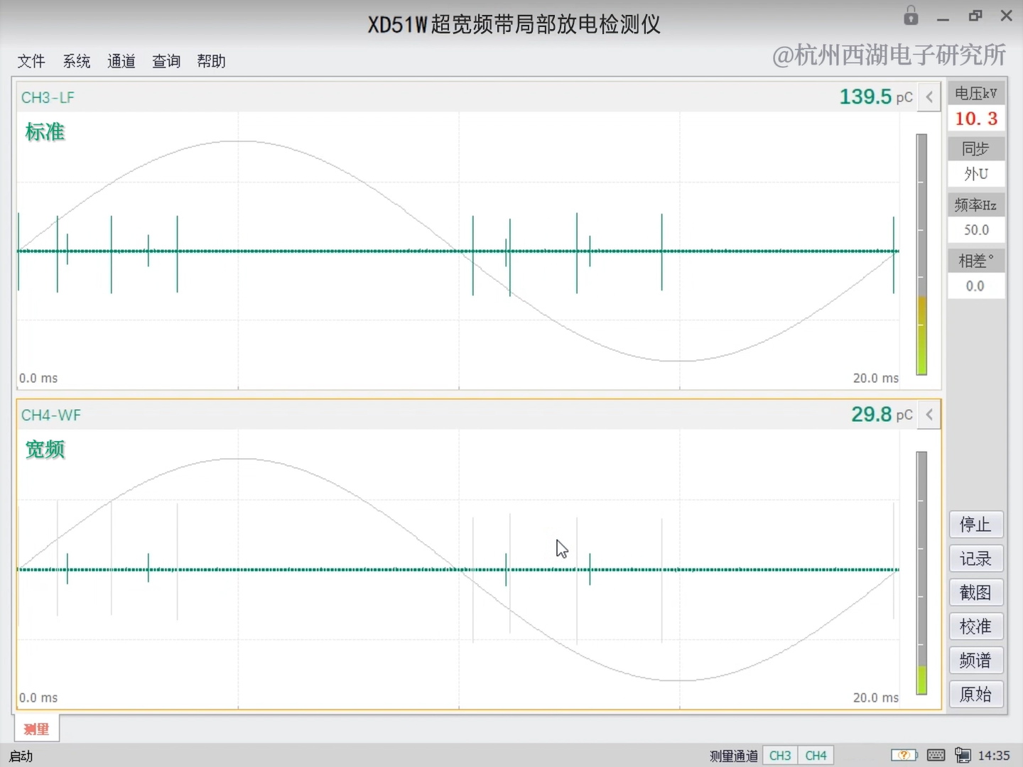Click the lock icon in title bar
This screenshot has height=767, width=1023.
tap(911, 16)
